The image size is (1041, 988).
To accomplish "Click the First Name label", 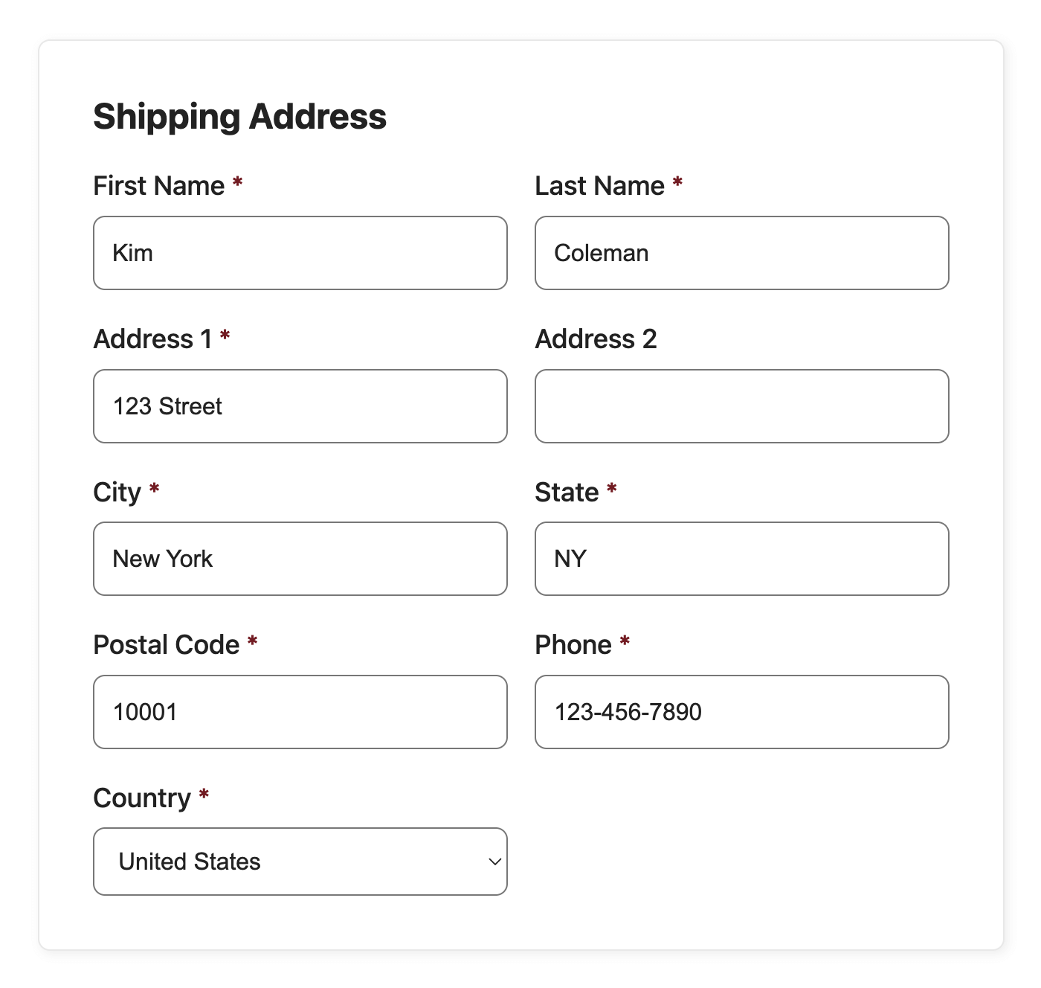I will pos(161,186).
